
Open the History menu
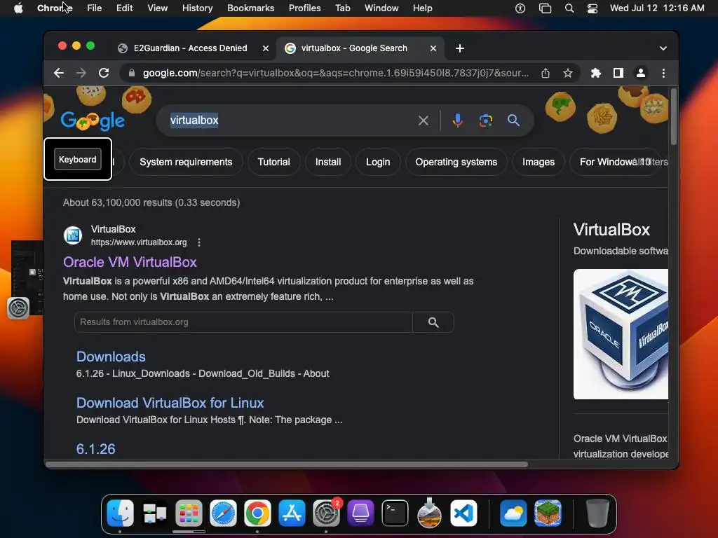(197, 8)
